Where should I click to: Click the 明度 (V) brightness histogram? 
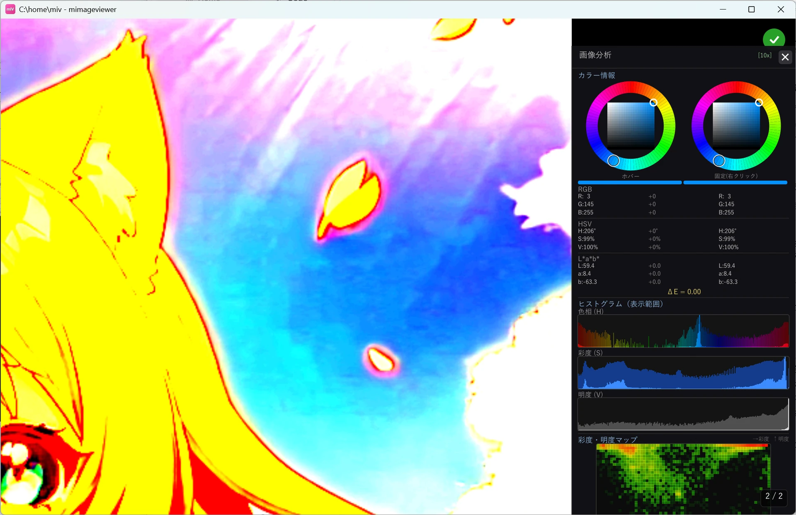click(x=683, y=414)
